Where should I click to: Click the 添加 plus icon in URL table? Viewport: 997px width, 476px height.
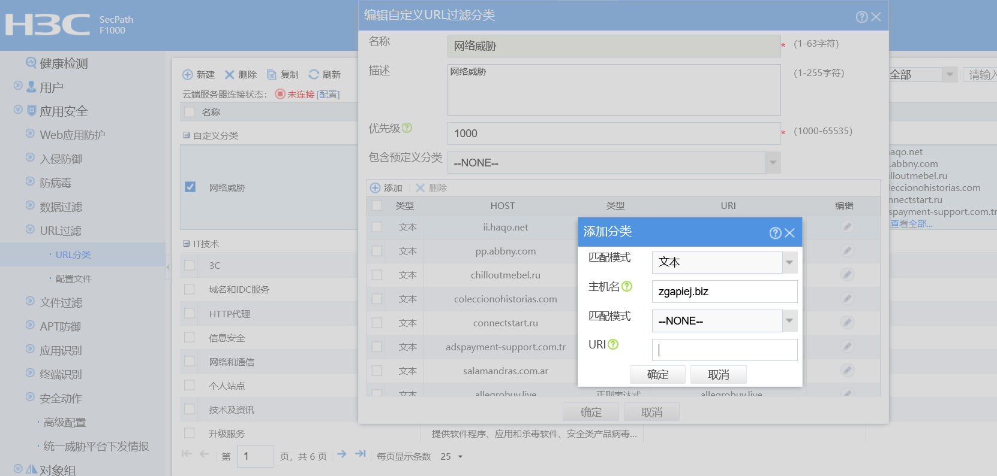tap(376, 188)
